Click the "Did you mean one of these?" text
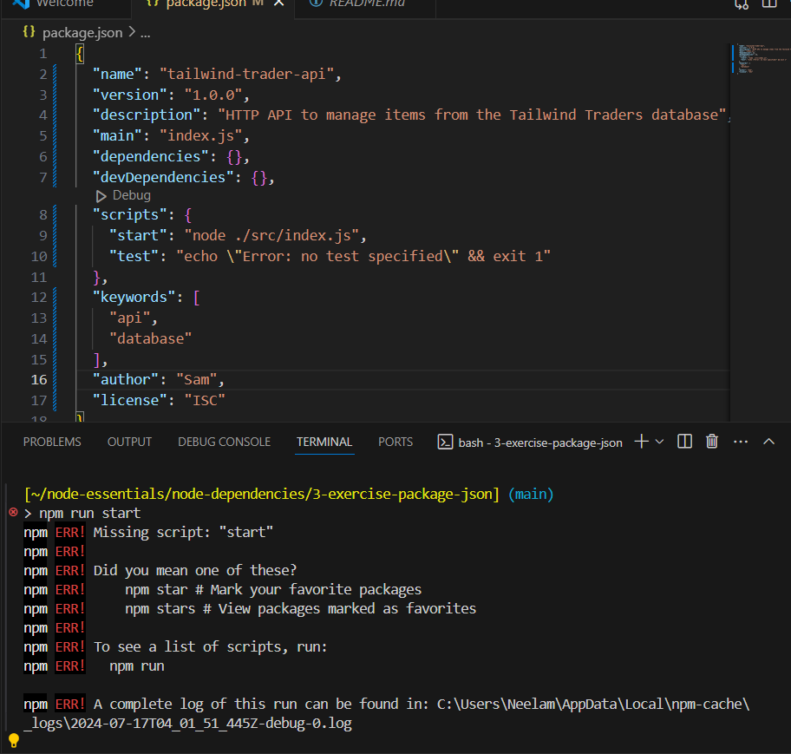 point(195,570)
